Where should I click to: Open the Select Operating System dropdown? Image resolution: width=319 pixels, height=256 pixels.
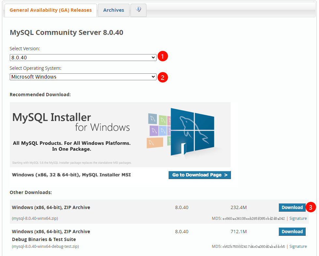point(83,77)
